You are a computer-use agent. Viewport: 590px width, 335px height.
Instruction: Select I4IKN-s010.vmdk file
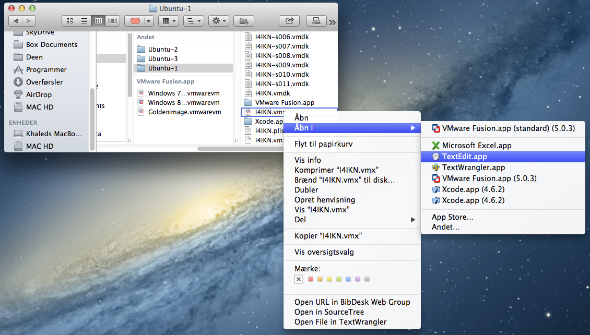(282, 75)
